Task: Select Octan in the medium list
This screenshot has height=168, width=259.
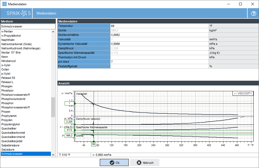Action: [5, 69]
